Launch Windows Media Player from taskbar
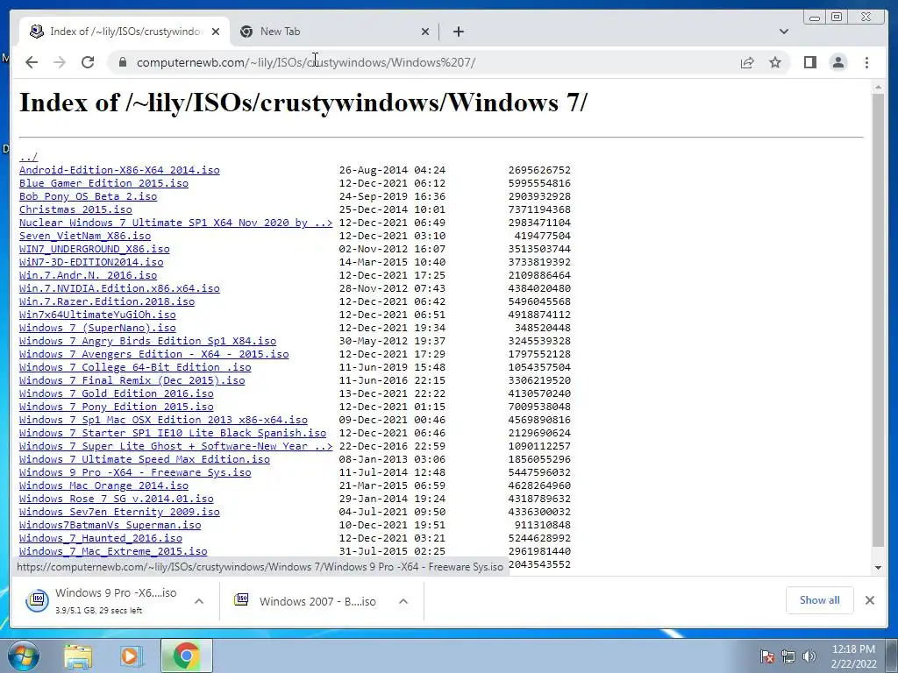 click(132, 655)
